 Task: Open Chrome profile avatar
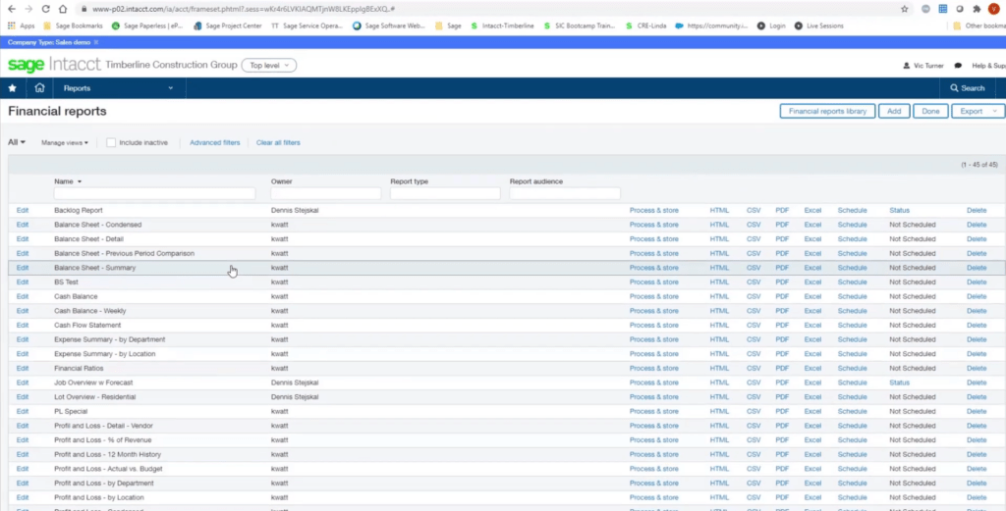[x=994, y=9]
